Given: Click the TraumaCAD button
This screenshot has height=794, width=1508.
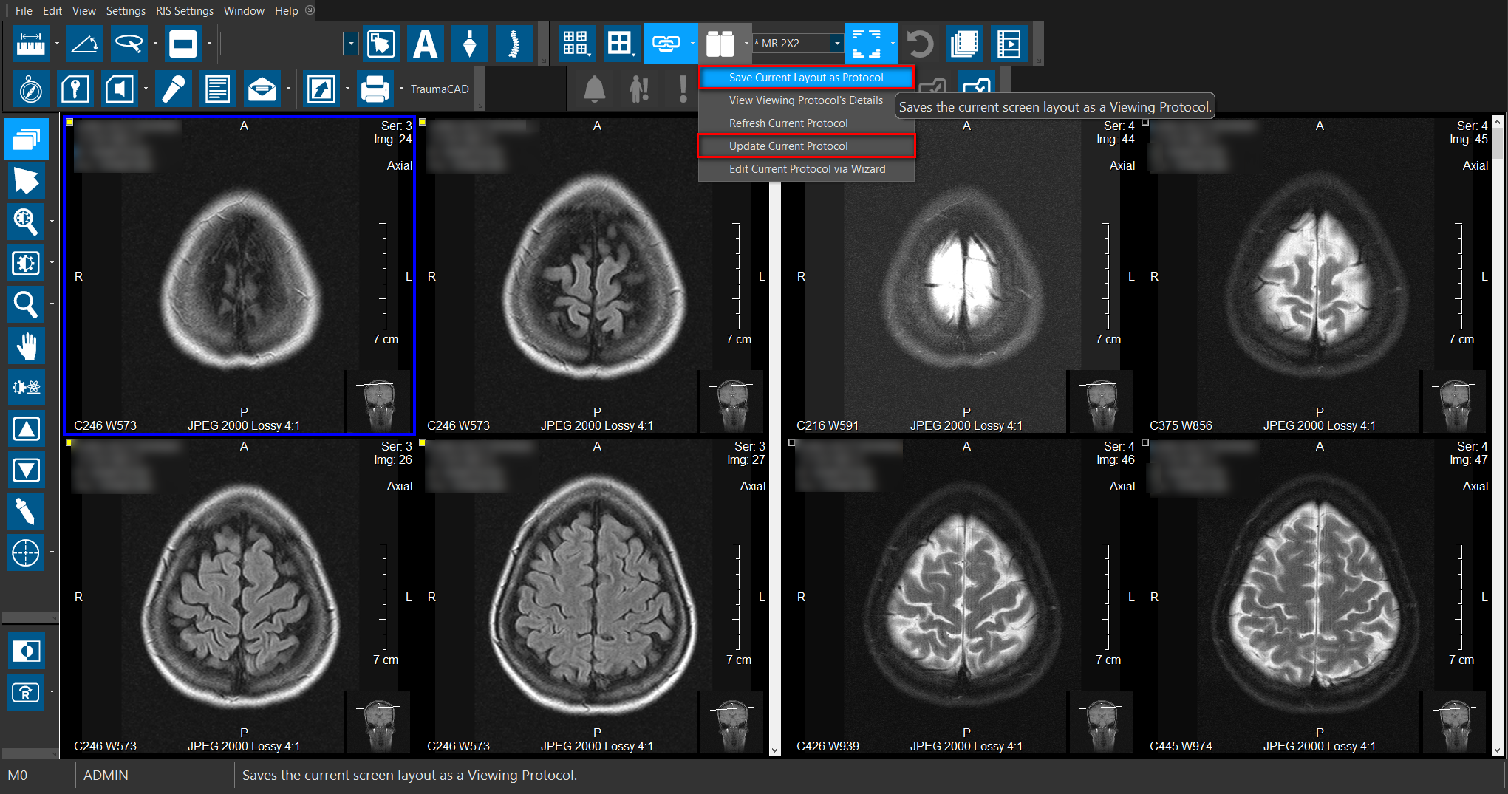Looking at the screenshot, I should click(x=440, y=89).
